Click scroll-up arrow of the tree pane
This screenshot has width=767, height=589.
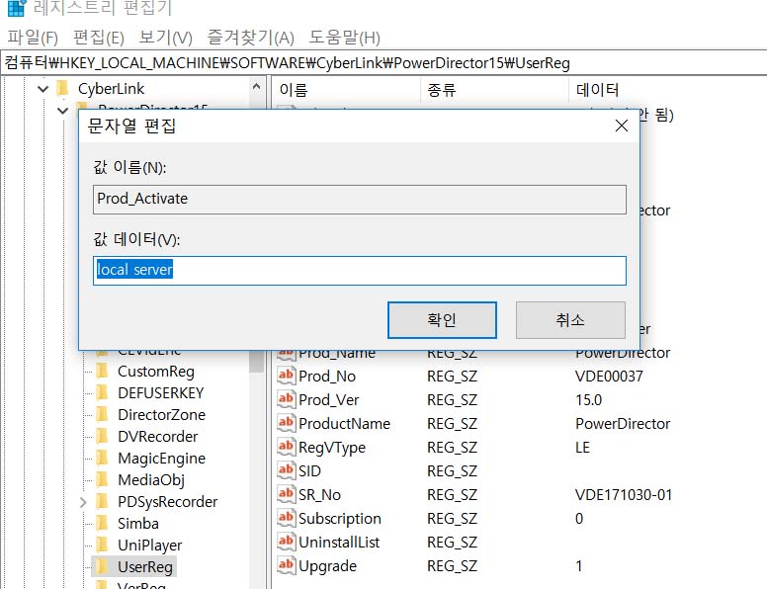256,87
